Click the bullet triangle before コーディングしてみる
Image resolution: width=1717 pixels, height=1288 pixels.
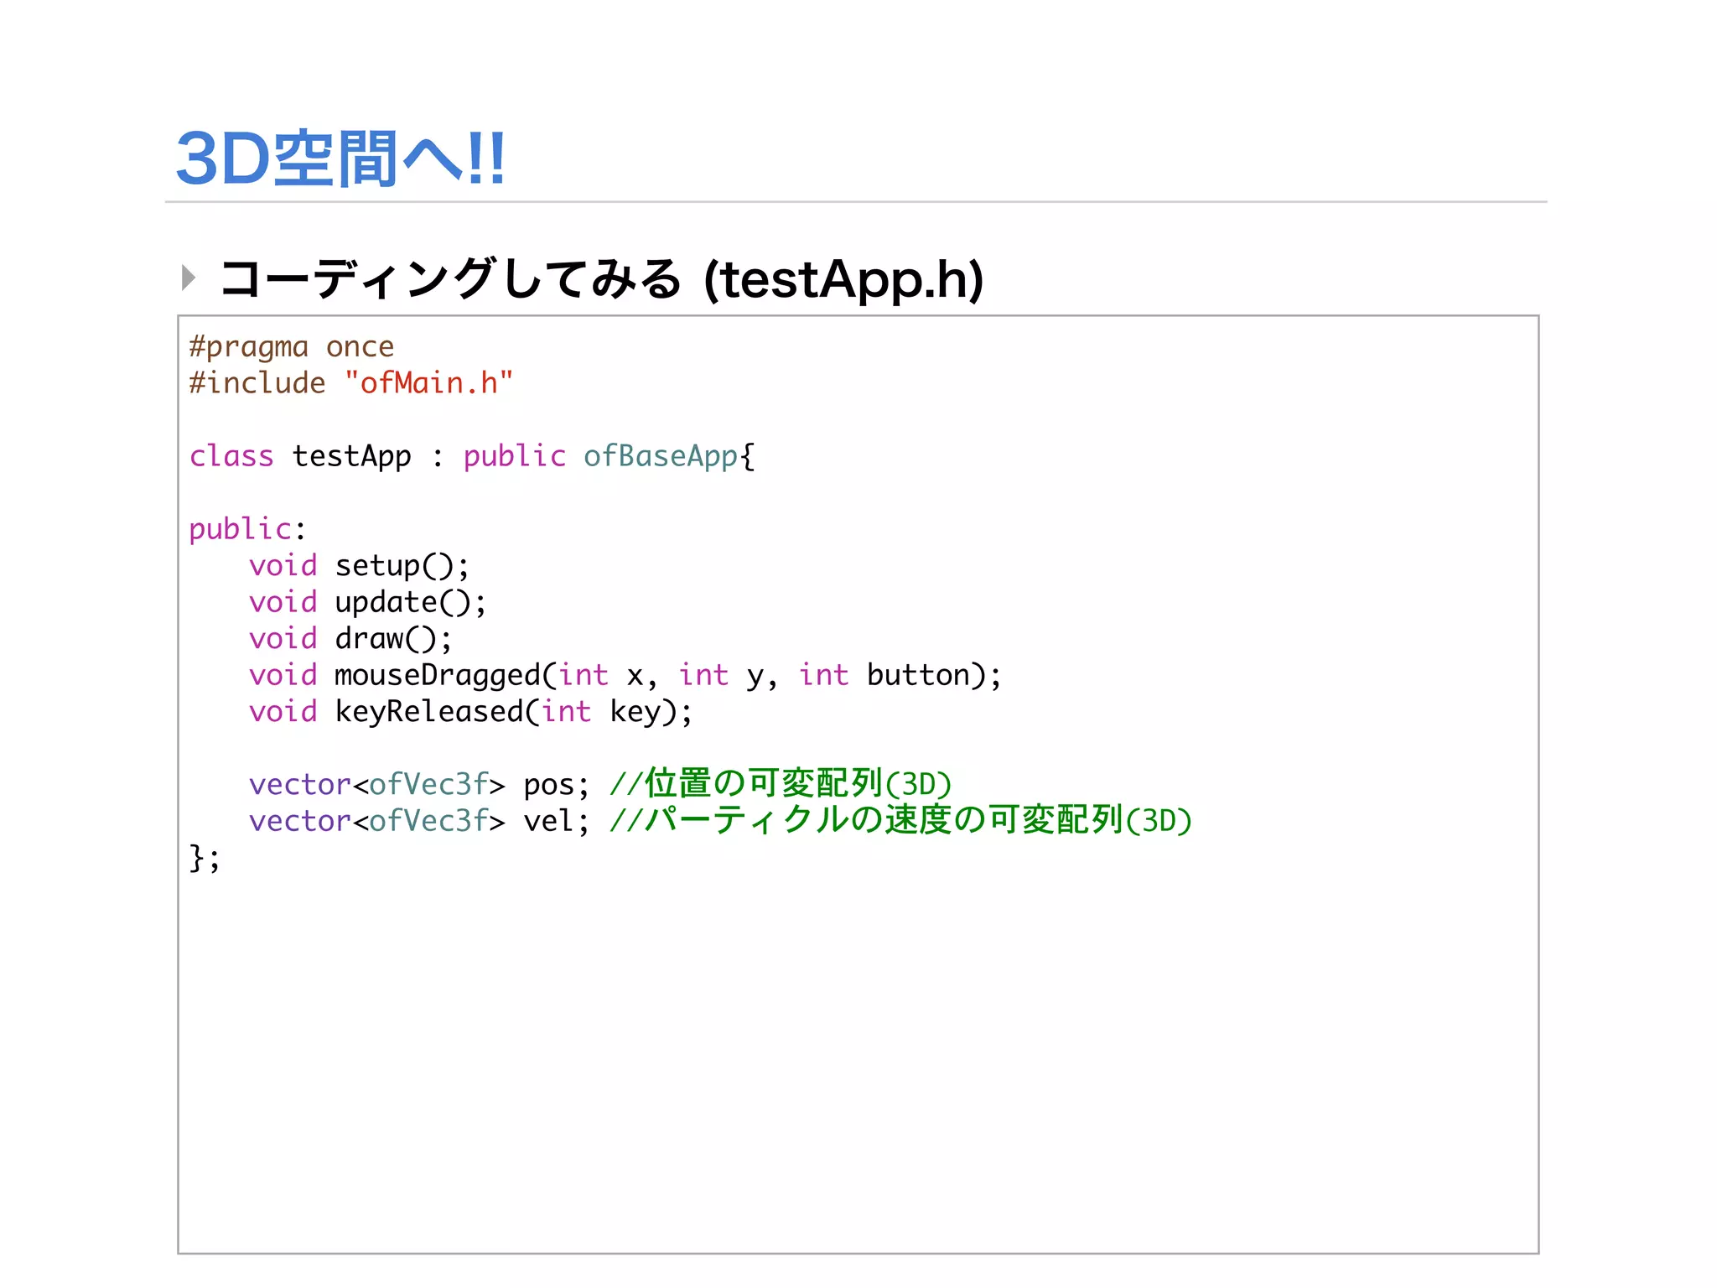tap(189, 278)
